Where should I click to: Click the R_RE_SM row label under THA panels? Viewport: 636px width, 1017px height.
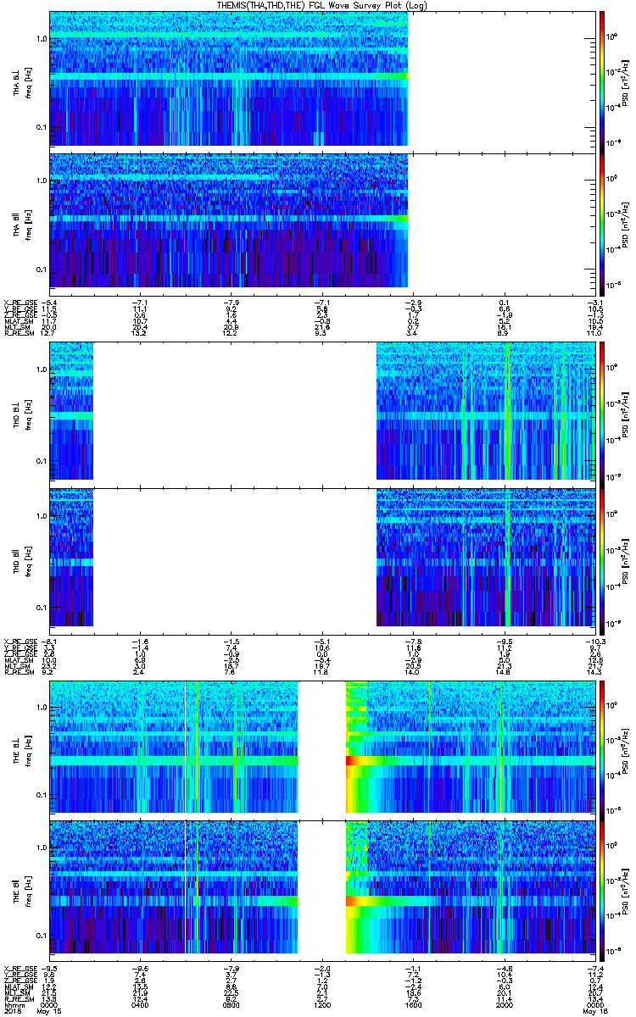(x=20, y=334)
